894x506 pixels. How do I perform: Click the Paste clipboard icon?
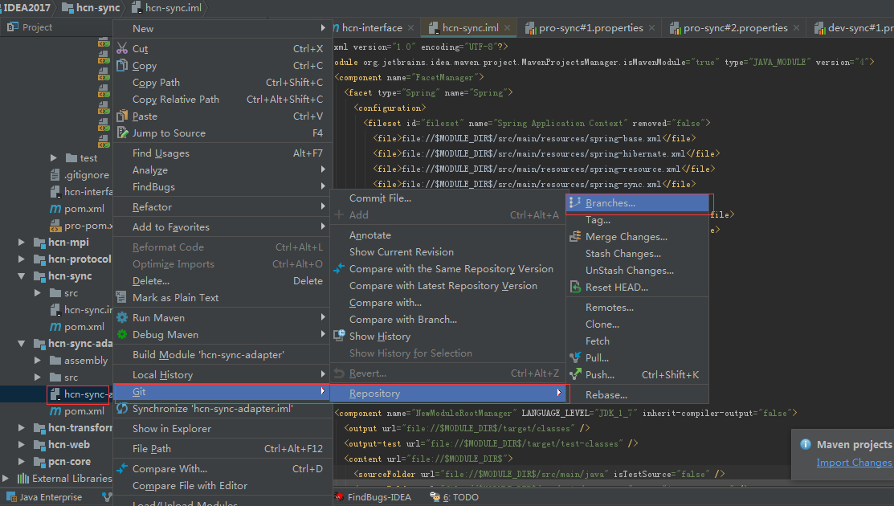click(122, 116)
